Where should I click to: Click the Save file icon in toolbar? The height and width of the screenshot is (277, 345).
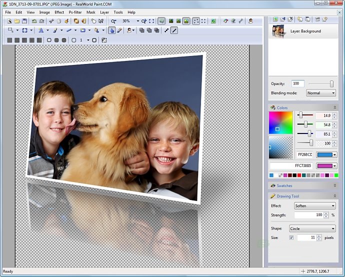(24, 21)
